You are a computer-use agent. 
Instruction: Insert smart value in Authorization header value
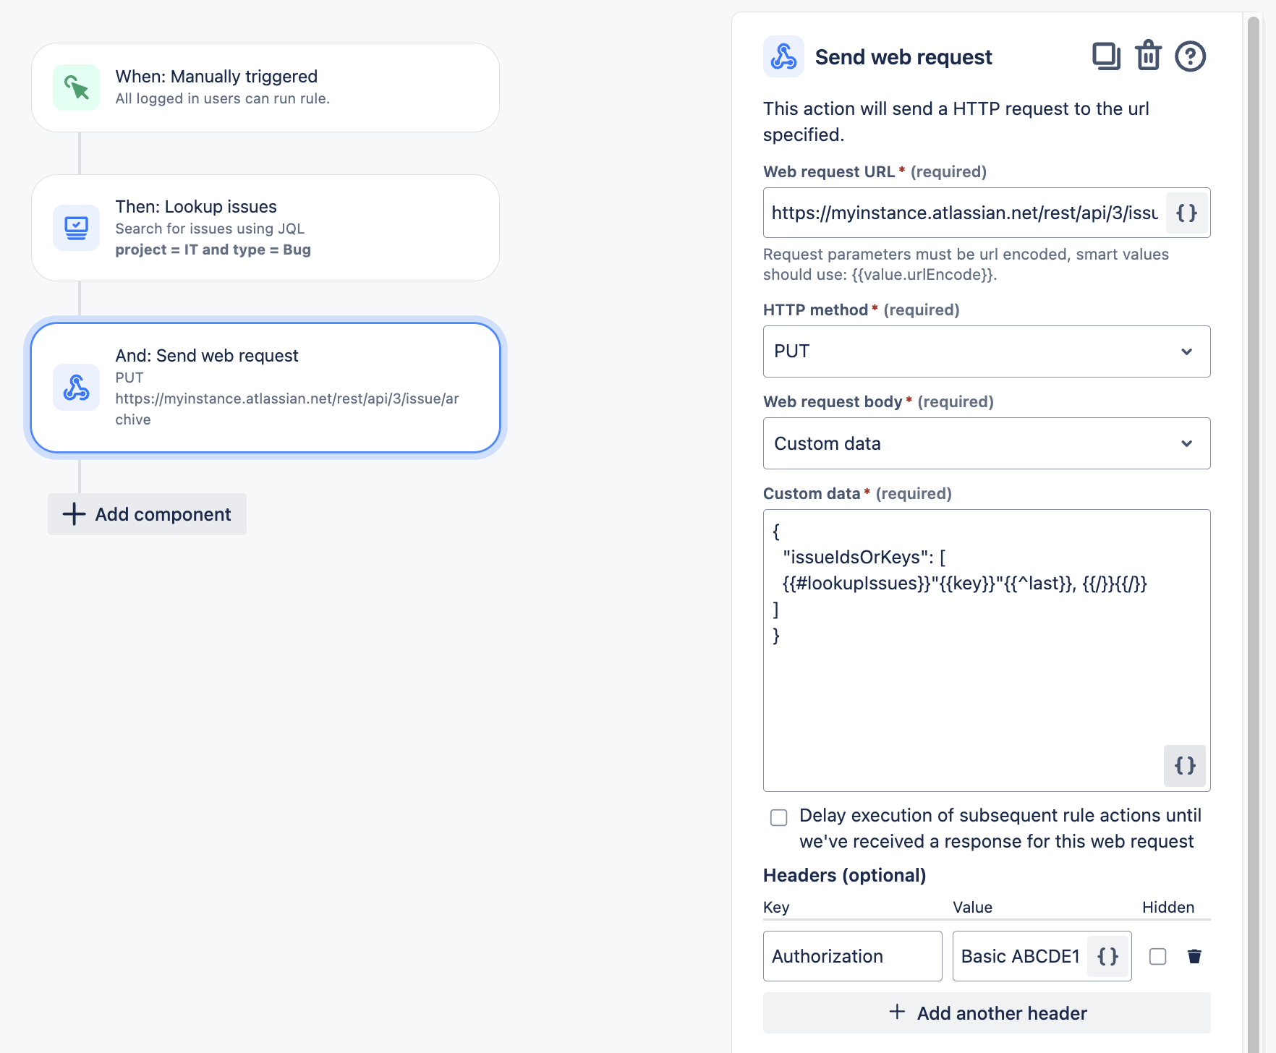pos(1107,956)
